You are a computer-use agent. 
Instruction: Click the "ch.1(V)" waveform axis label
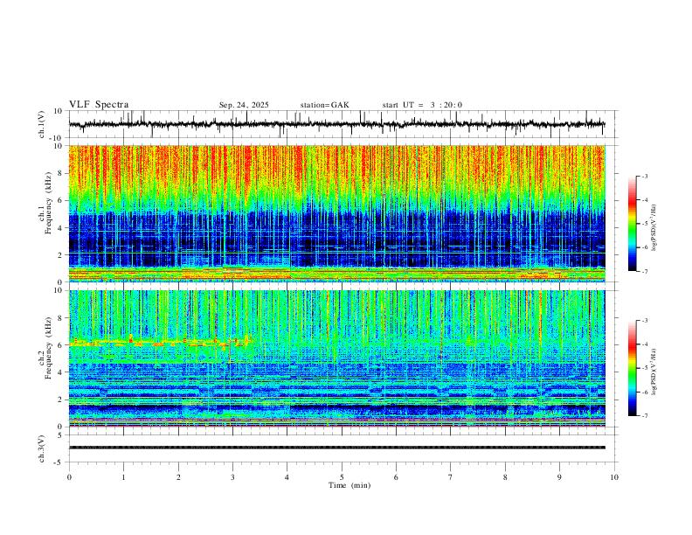42,124
